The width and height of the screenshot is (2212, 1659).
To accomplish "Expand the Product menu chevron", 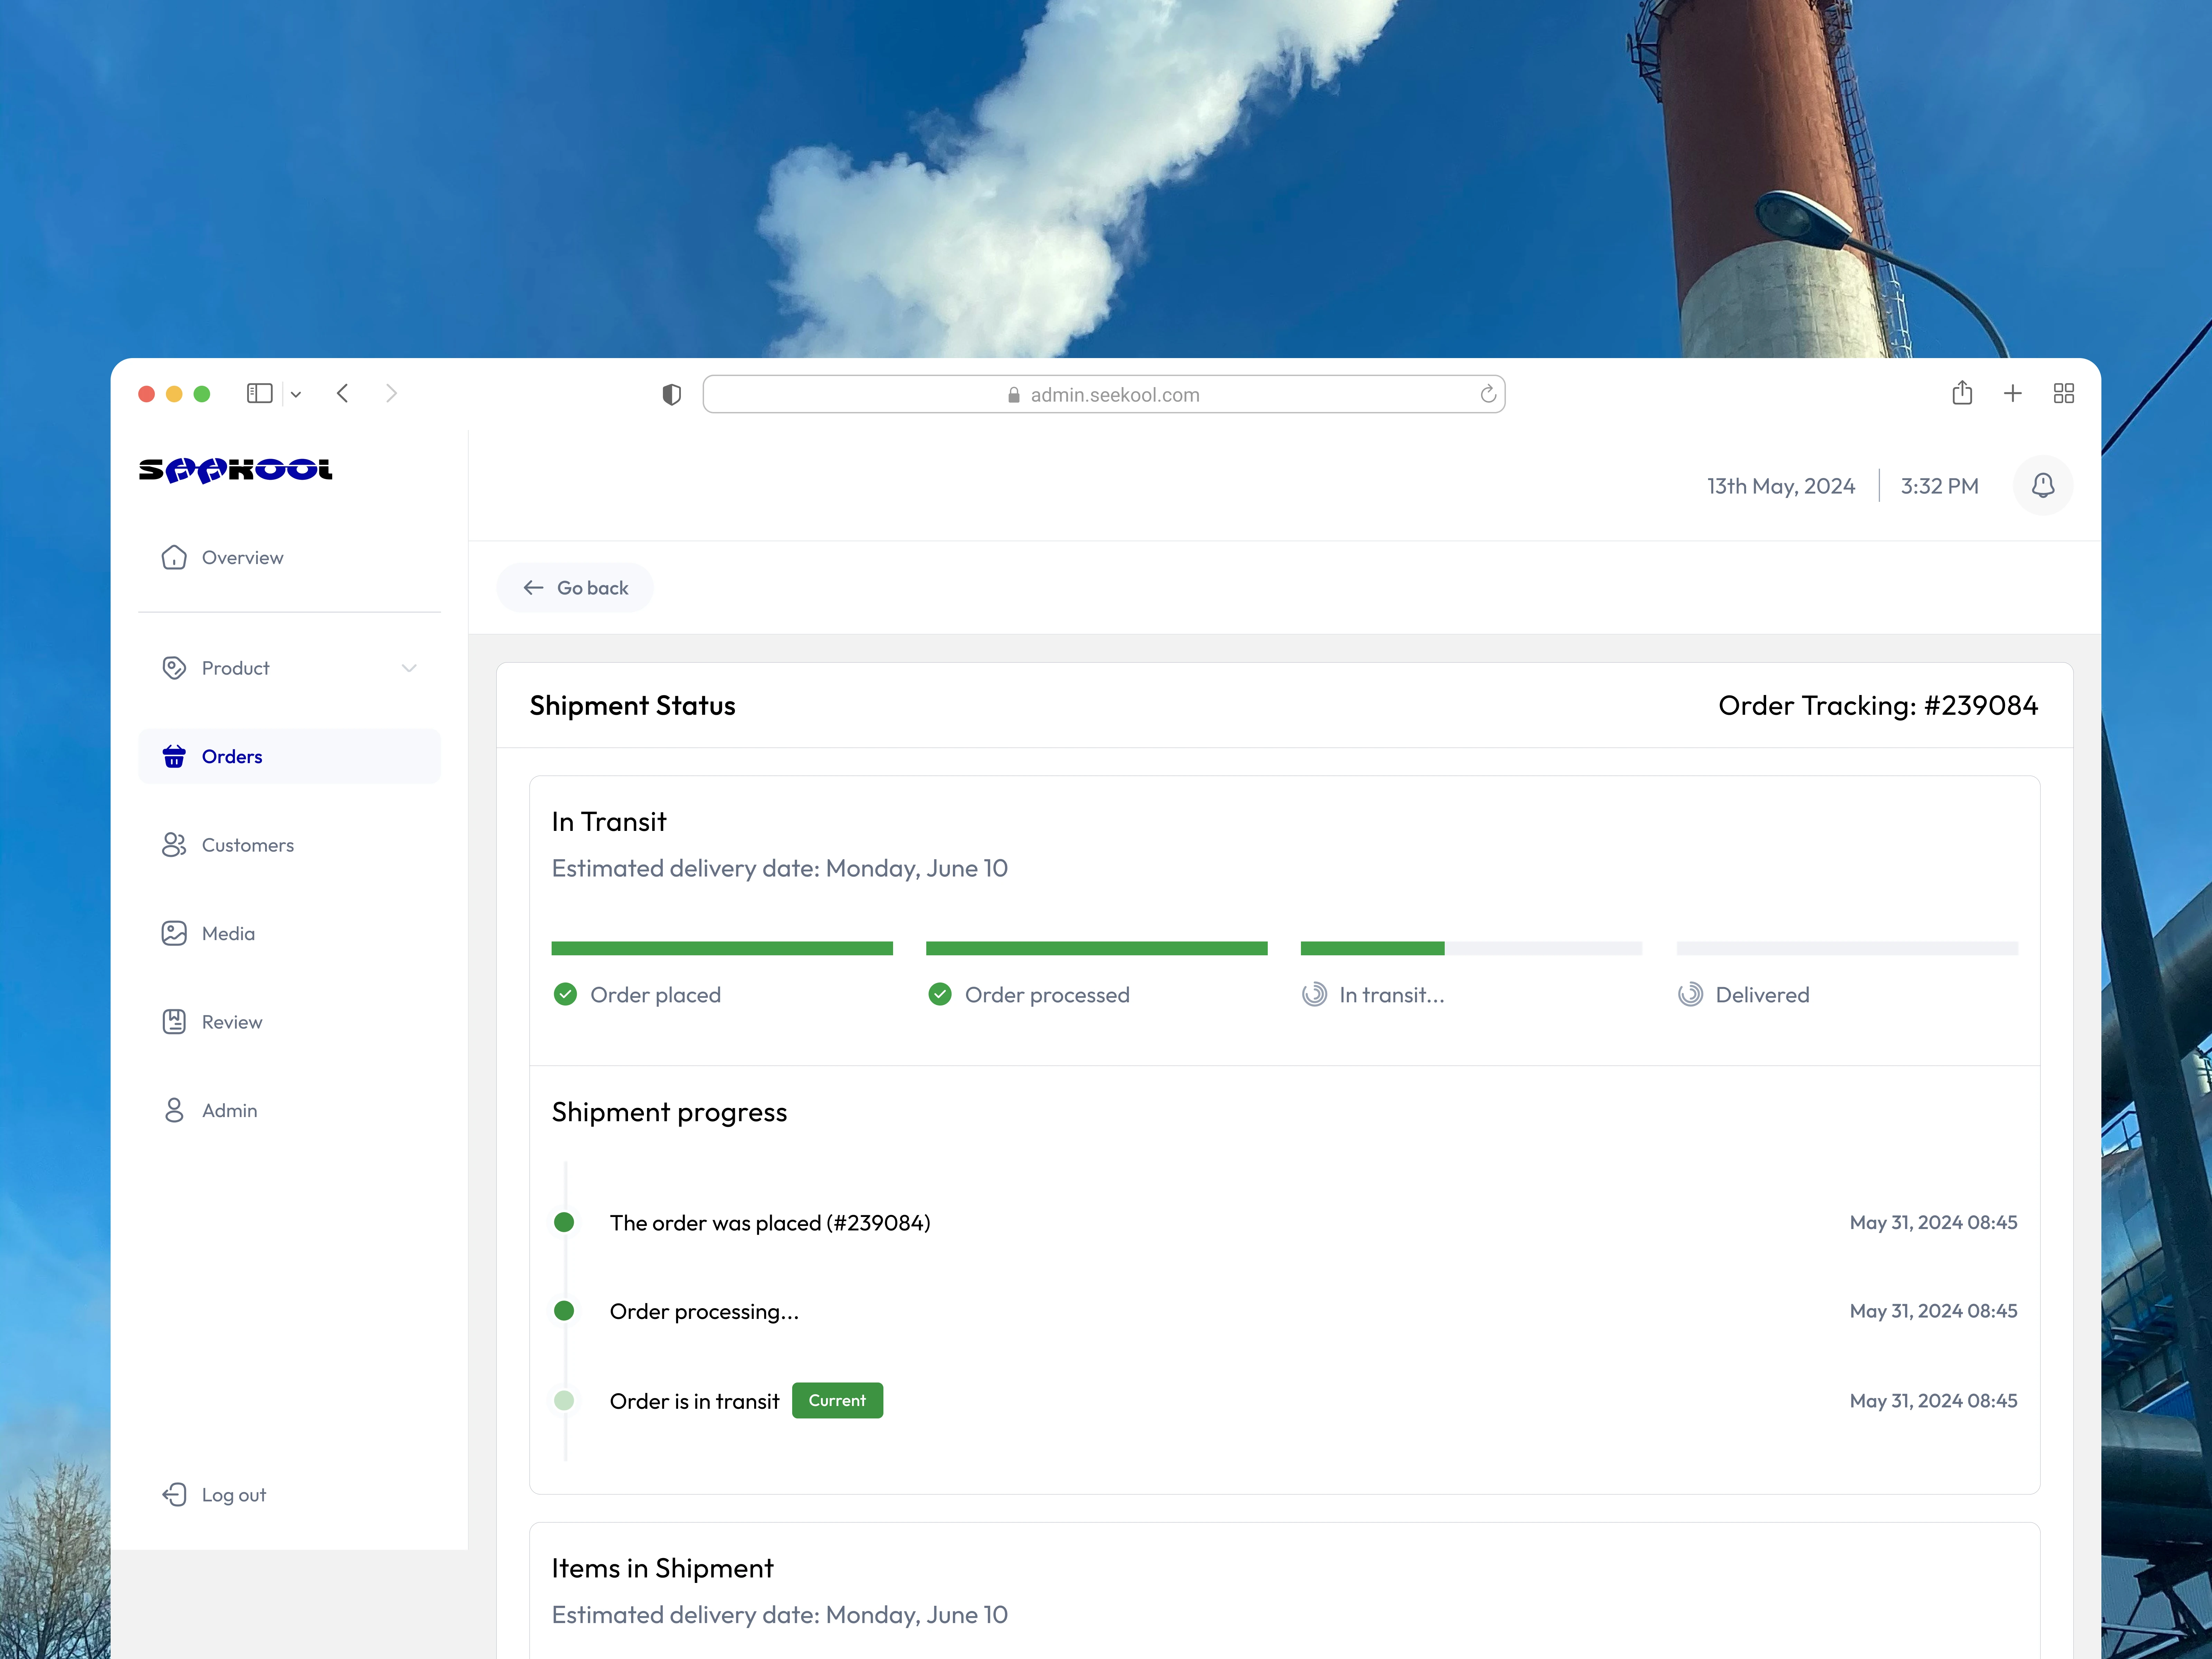I will click(409, 668).
